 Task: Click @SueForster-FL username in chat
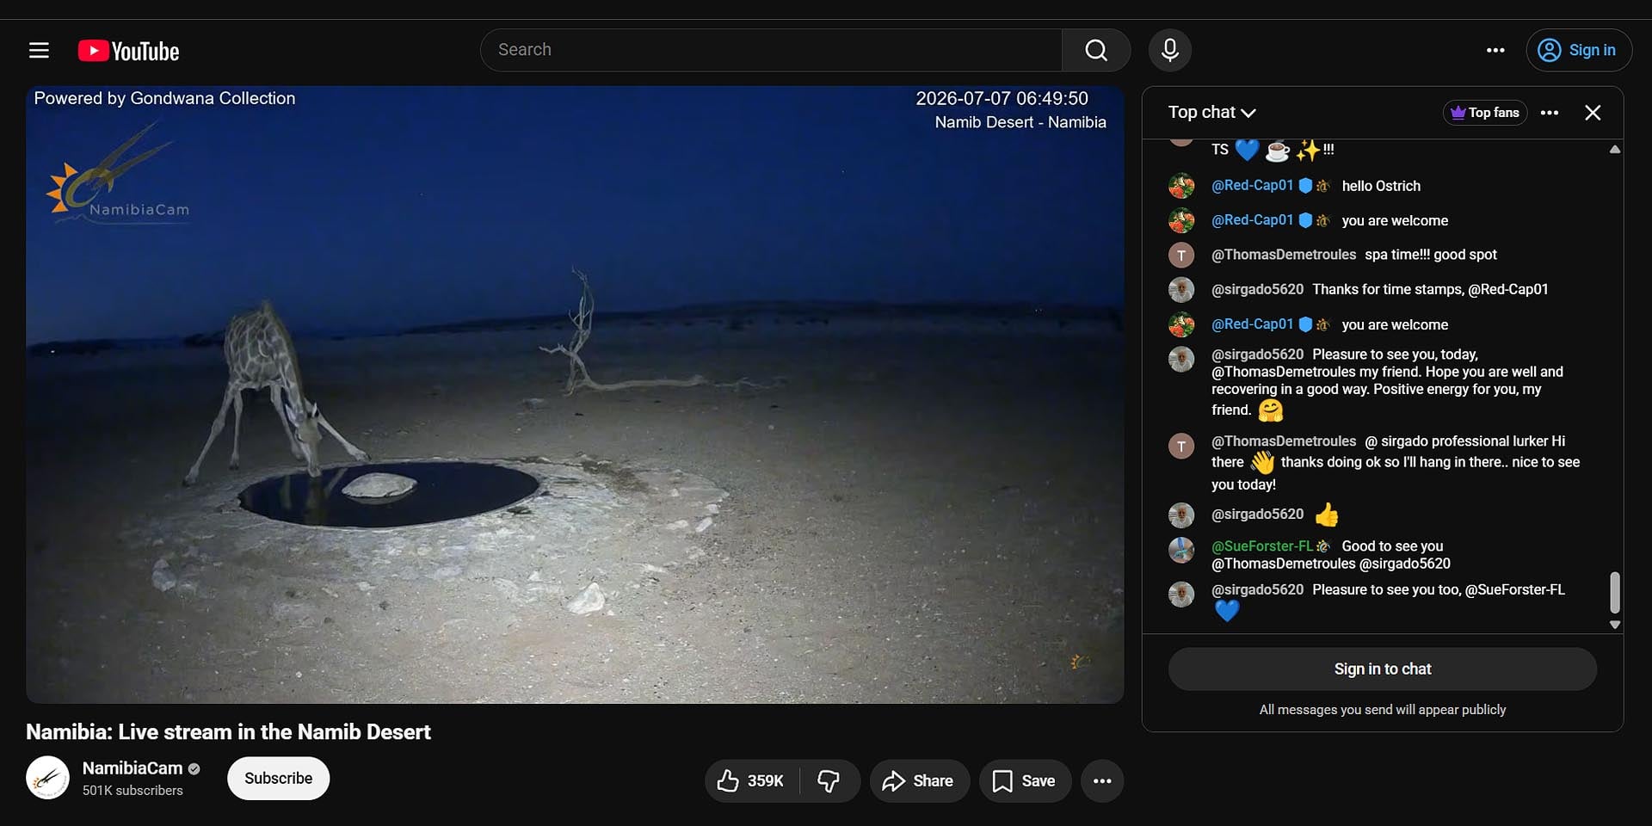tap(1262, 546)
